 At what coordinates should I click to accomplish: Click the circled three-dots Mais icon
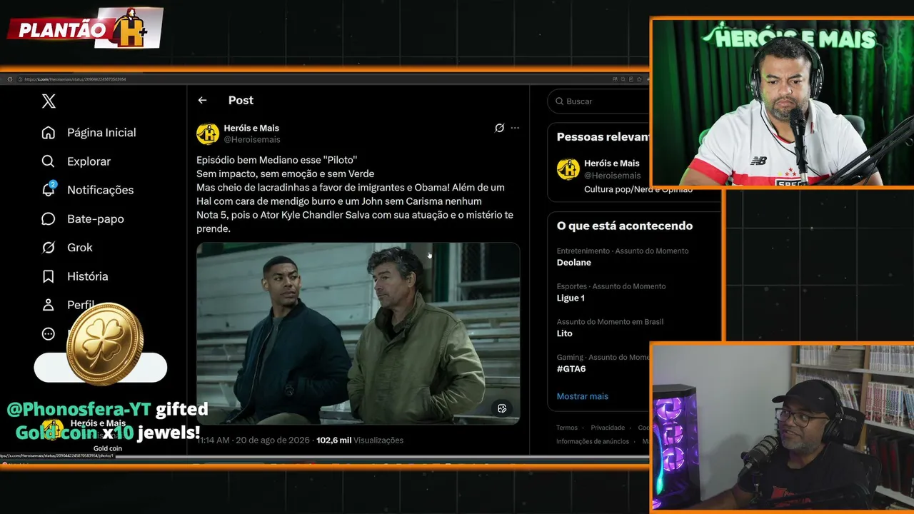coord(49,333)
